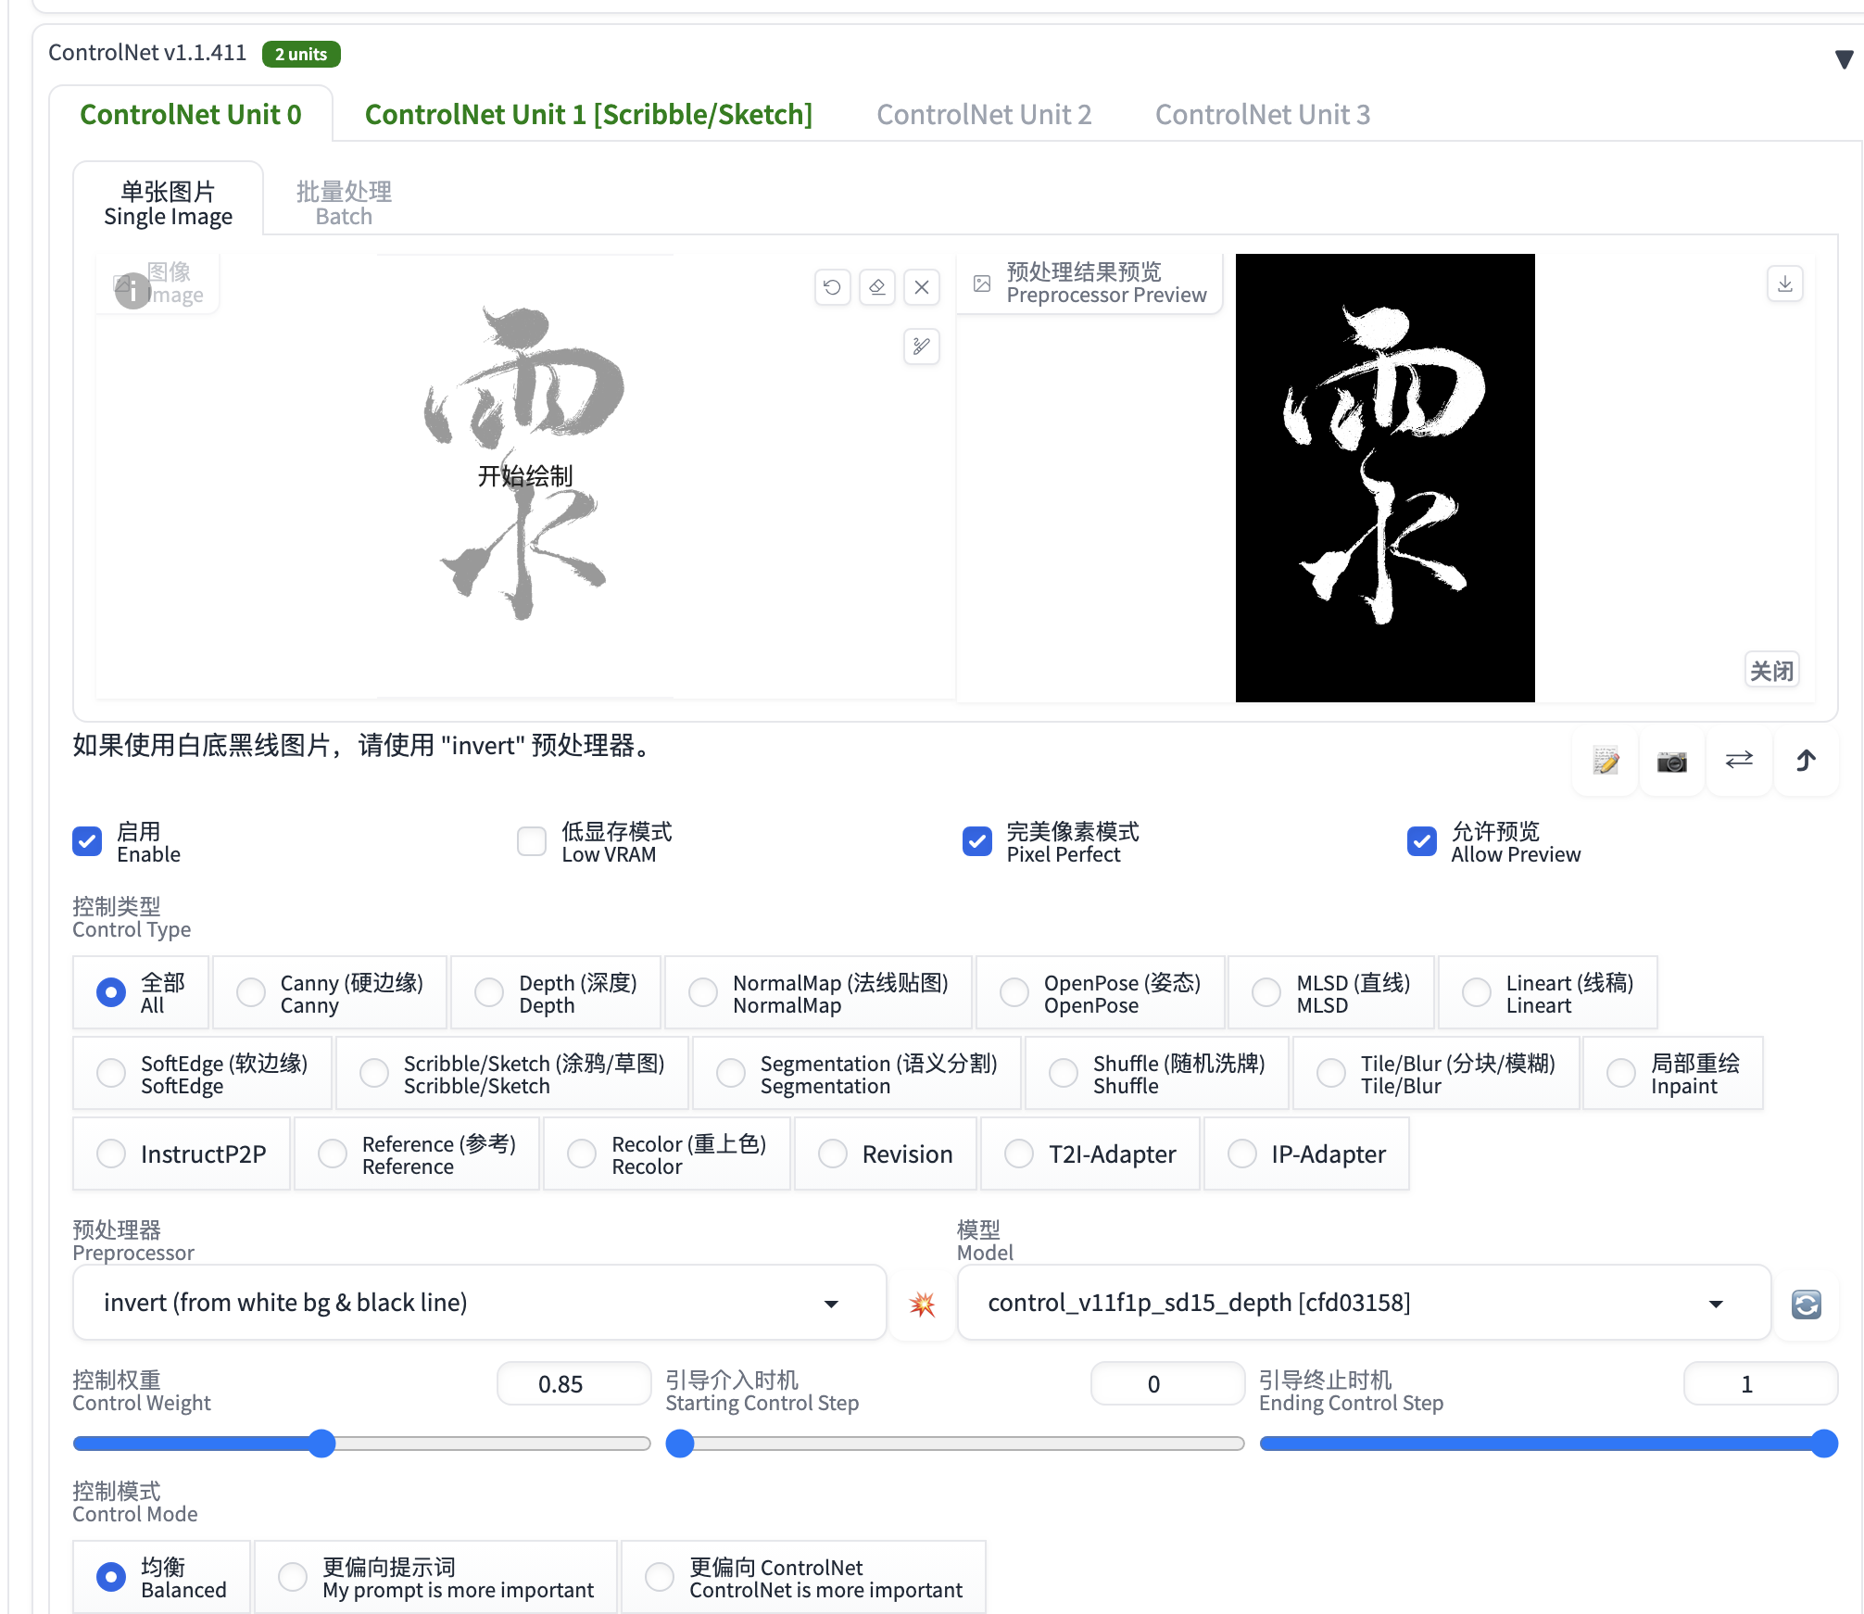Select the Revision control type
The height and width of the screenshot is (1614, 1864).
coord(886,1154)
